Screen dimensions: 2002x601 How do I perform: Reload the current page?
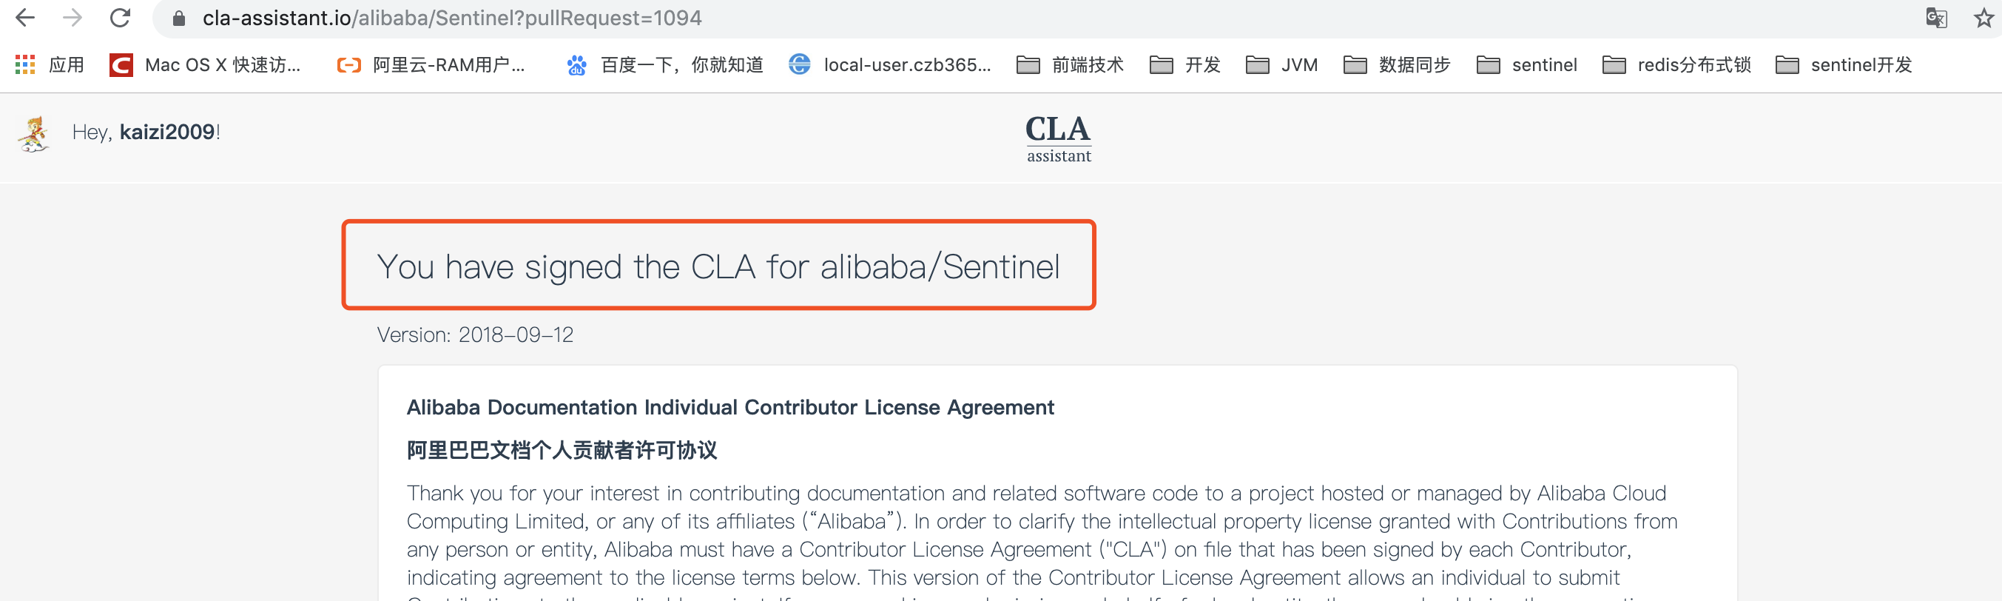(x=118, y=17)
